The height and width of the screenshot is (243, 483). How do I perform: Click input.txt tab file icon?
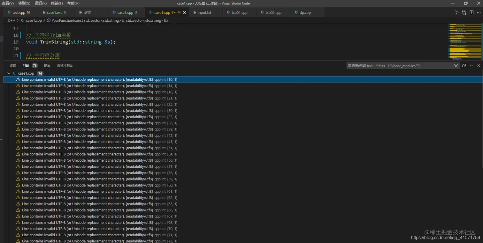point(195,12)
